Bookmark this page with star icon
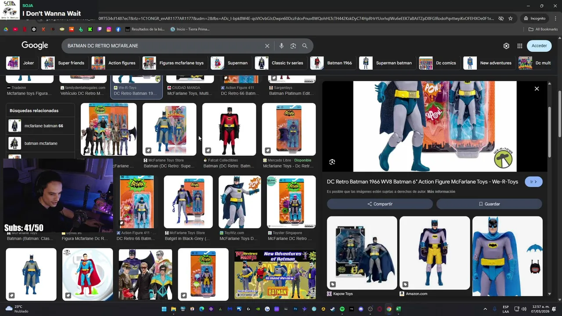562x316 pixels. 511,18
